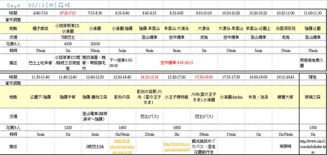Image resolution: width=327 pixels, height=155 pixels.
Task: Click the 強羅-早雲山 location cell
Action: click(x=149, y=29)
